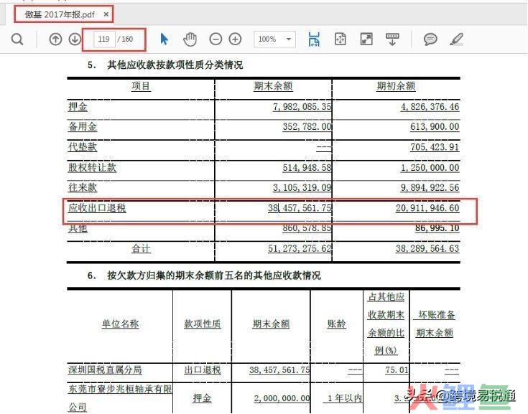The width and height of the screenshot is (528, 414).
Task: Zoom in with the plus button
Action: coord(235,39)
